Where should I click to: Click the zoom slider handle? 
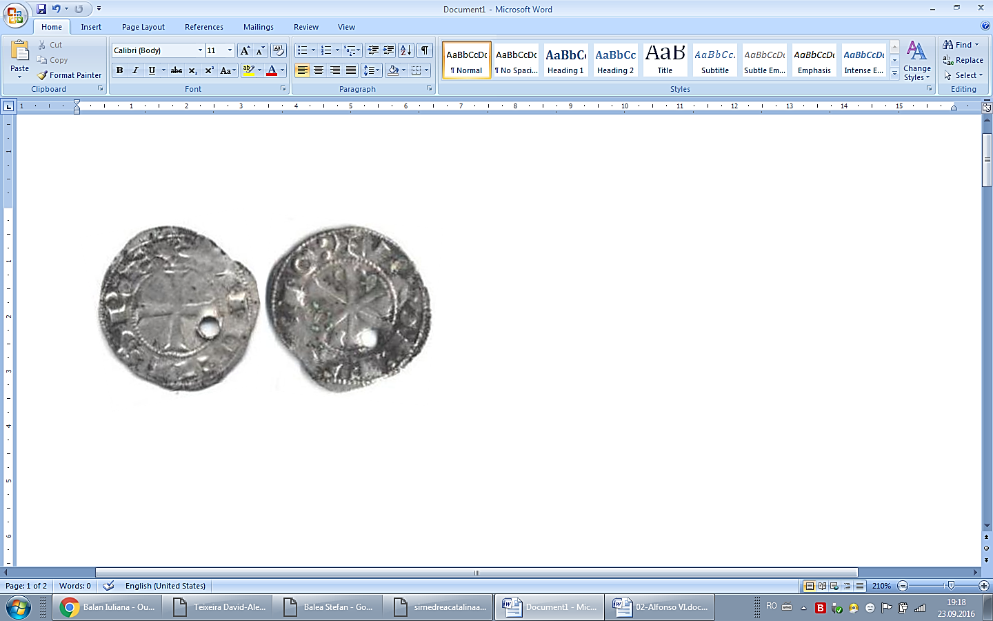951,586
